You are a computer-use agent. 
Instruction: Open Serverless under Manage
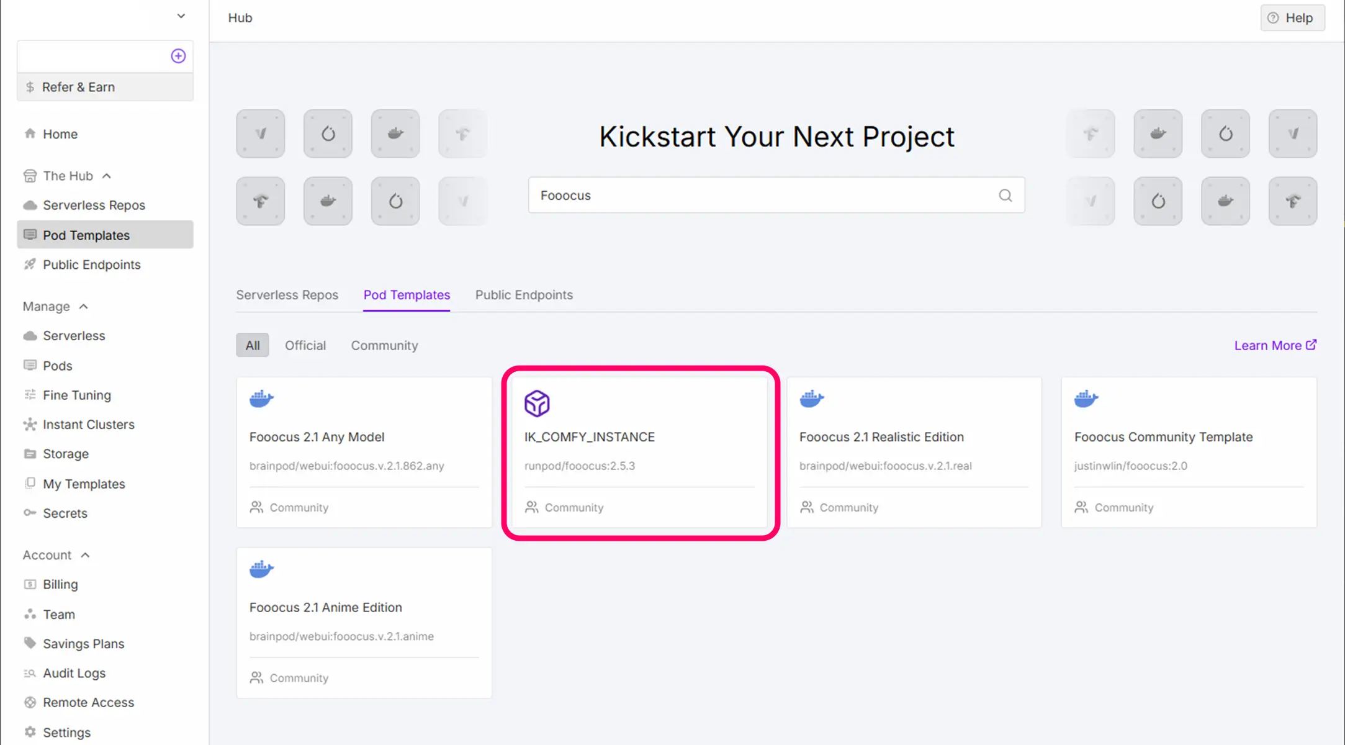tap(74, 336)
